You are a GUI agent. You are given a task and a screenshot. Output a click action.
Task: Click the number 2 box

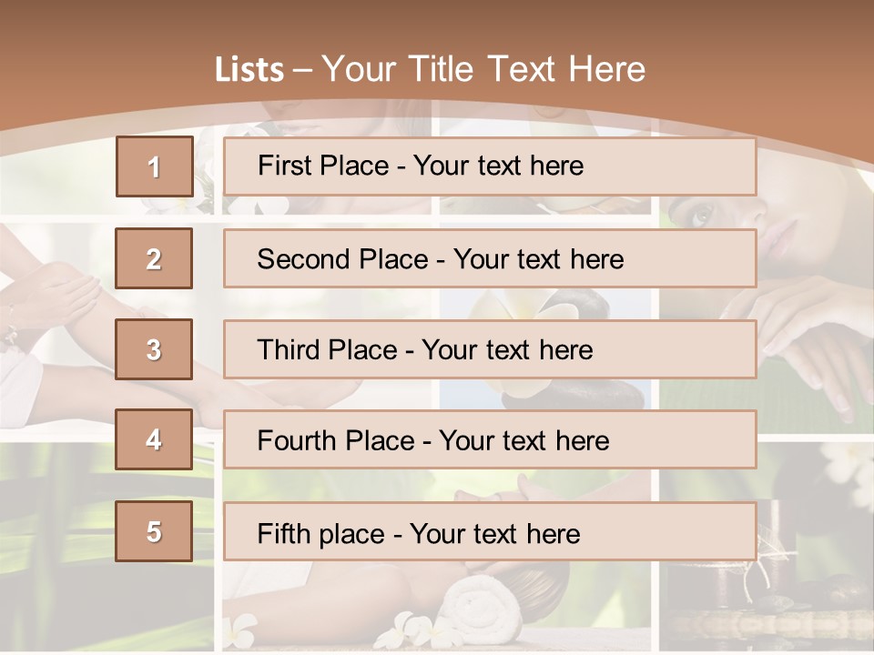(x=154, y=258)
